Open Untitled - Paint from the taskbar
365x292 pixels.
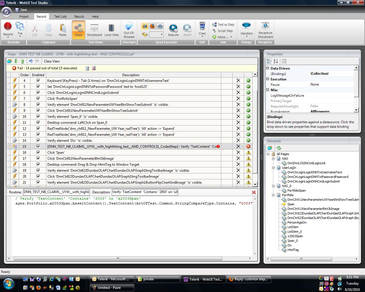112,288
